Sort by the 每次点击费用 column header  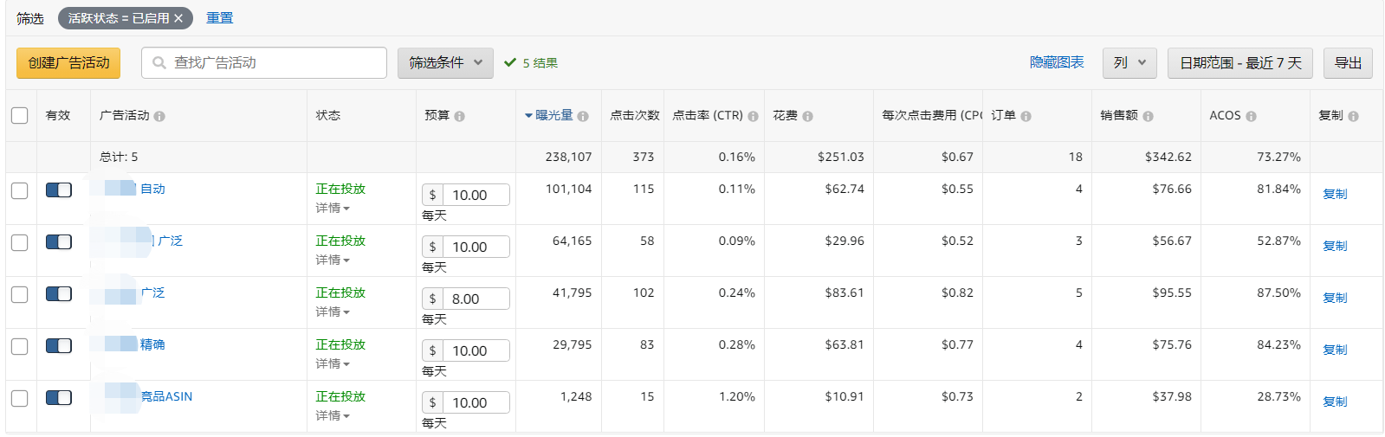932,115
